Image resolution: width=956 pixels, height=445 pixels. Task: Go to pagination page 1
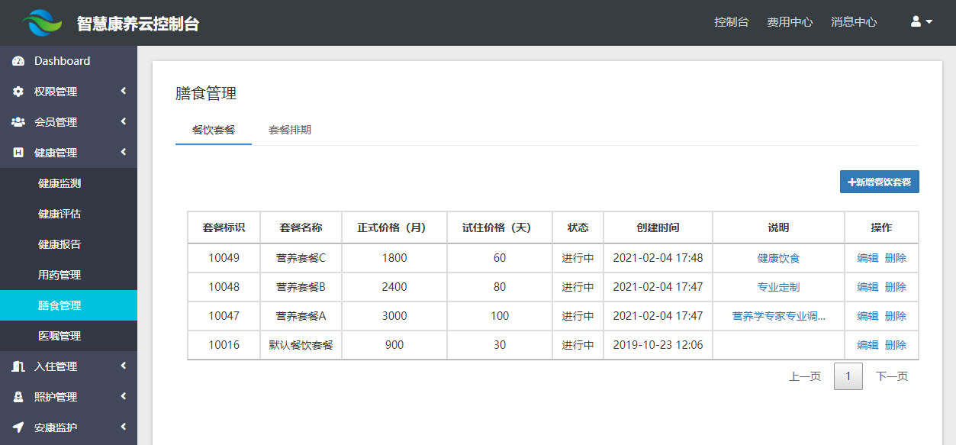pyautogui.click(x=848, y=376)
